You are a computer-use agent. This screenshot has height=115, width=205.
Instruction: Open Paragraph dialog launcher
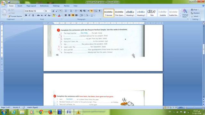point(101,19)
